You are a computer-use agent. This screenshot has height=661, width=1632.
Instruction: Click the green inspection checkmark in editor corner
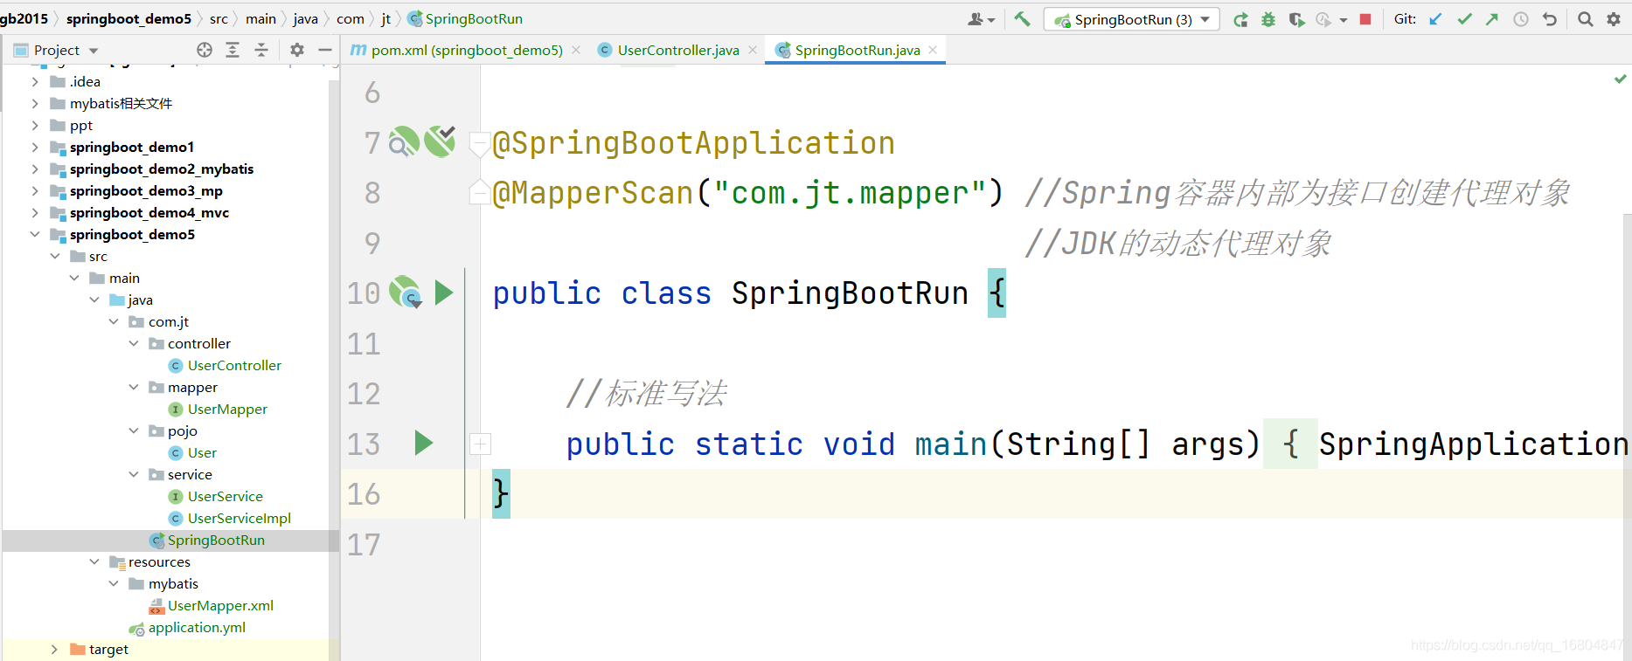(x=1620, y=79)
